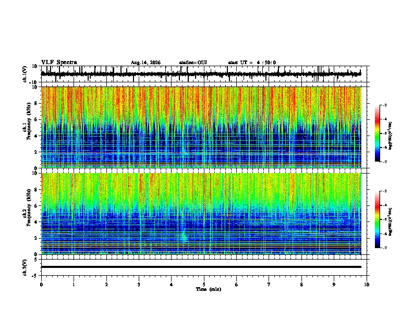Click the ch.1 spectrogram color scale bar

pos(378,133)
